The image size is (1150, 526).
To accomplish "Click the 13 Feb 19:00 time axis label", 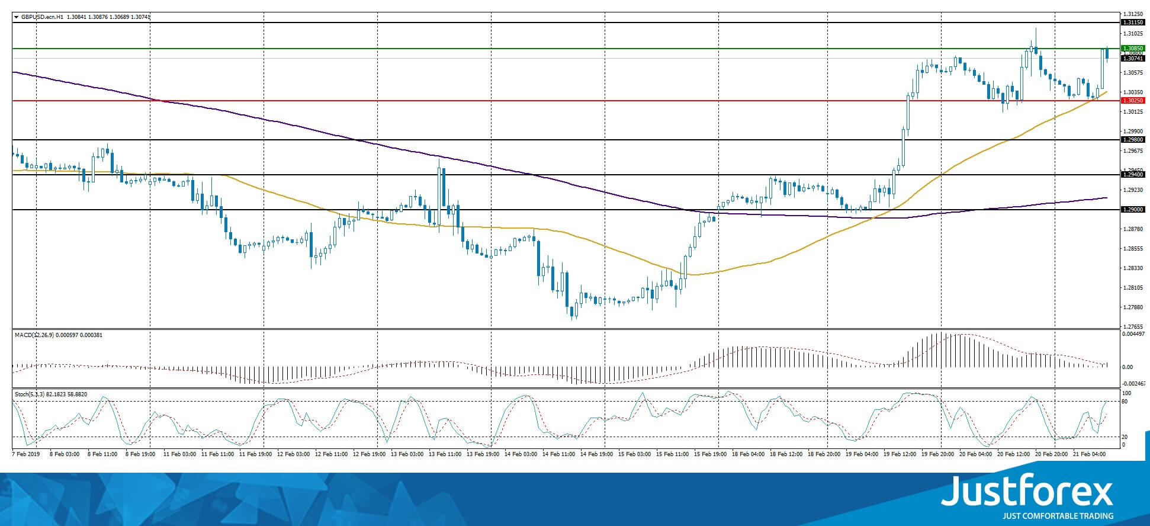I will (483, 454).
